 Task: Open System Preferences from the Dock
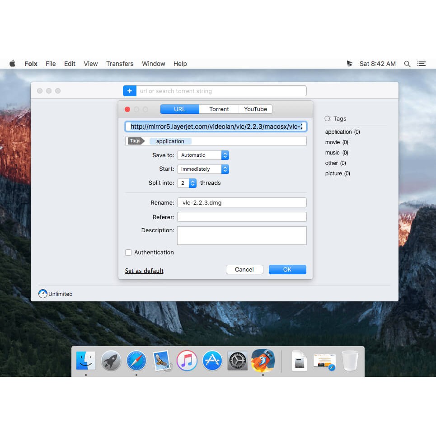pyautogui.click(x=237, y=360)
